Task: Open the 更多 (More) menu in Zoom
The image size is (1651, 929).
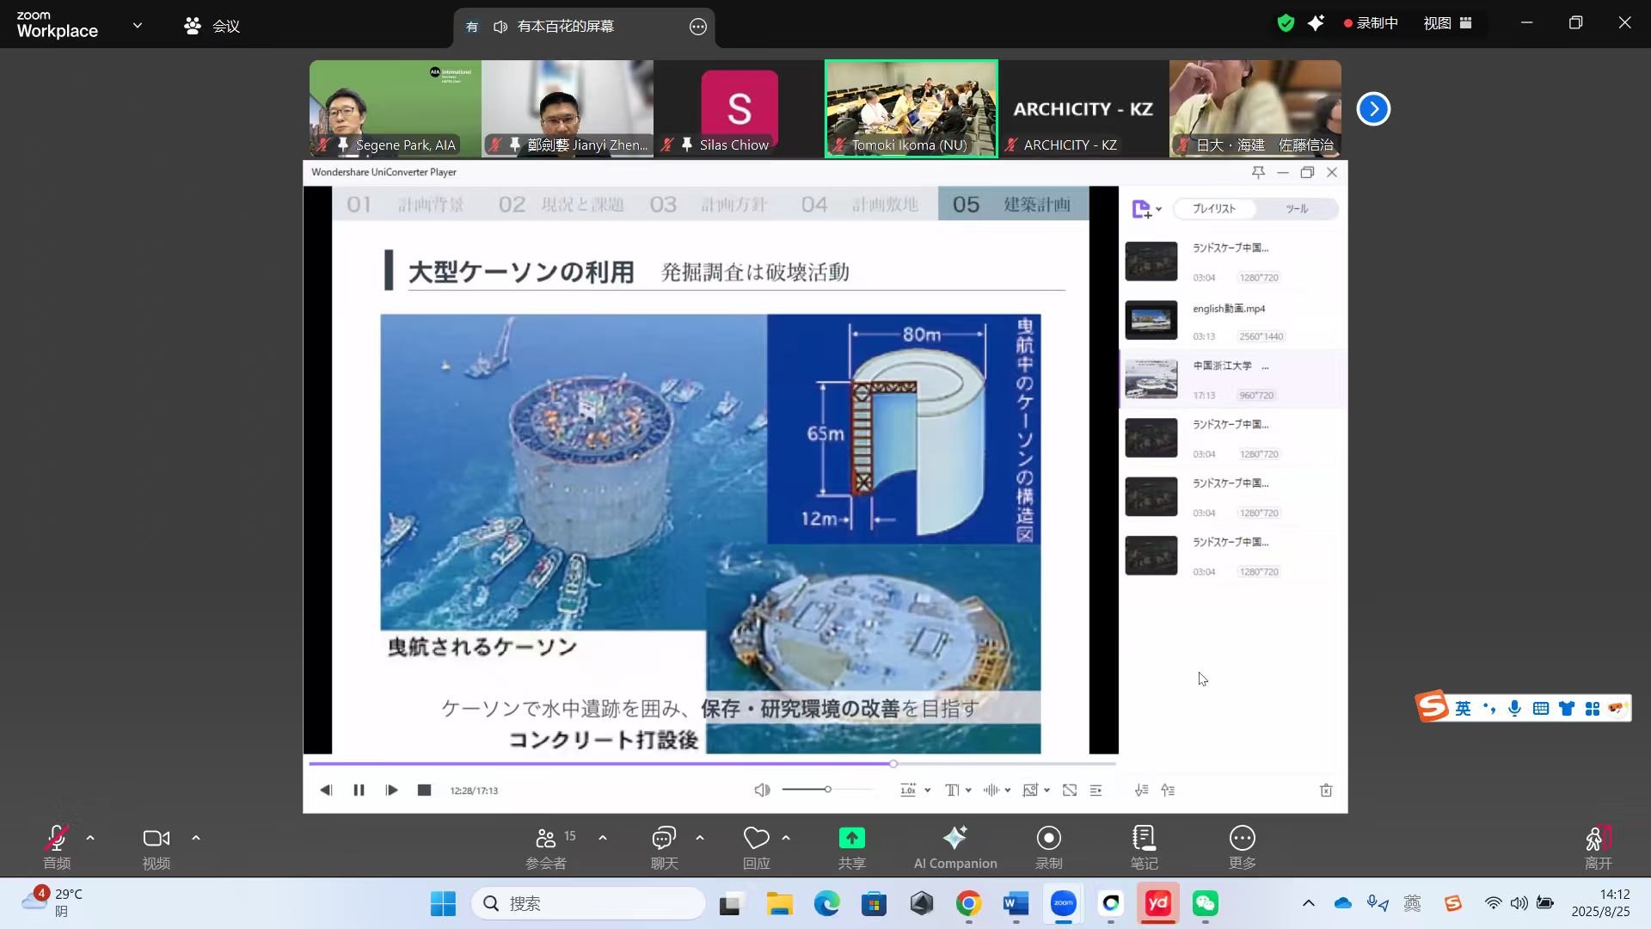Action: pos(1242,846)
